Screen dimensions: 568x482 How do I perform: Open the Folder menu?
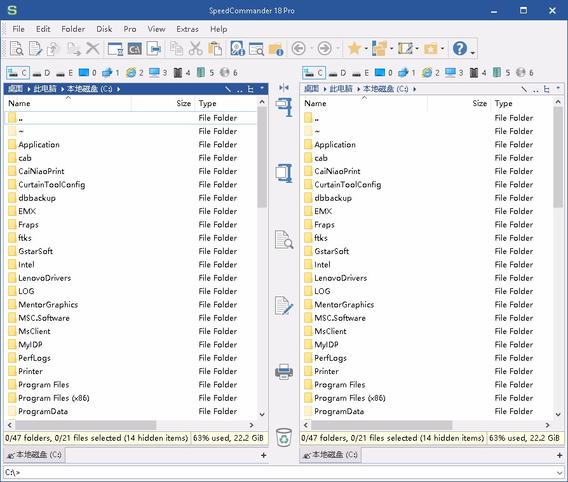click(x=73, y=29)
